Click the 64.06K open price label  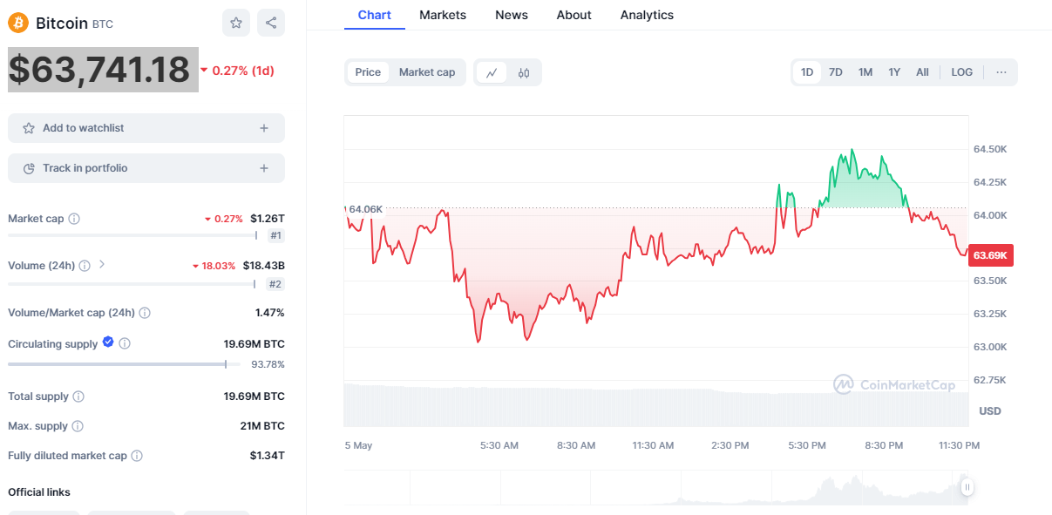(365, 209)
